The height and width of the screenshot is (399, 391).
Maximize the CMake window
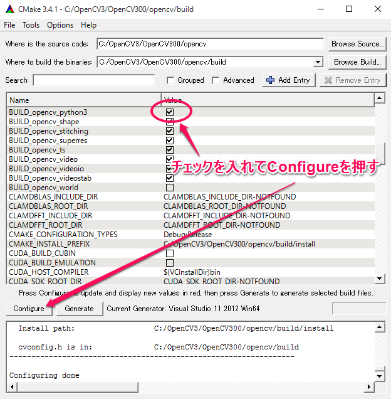click(349, 9)
